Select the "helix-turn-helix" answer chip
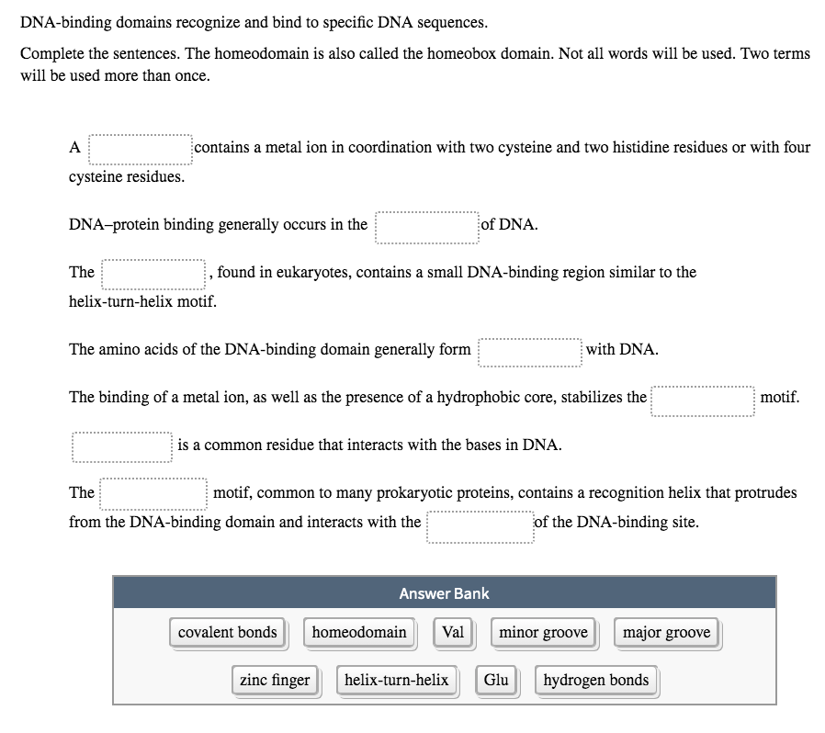The image size is (825, 733). point(397,680)
